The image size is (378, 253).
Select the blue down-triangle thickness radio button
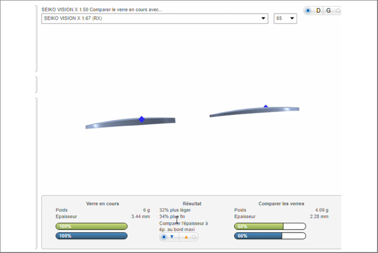(x=164, y=237)
